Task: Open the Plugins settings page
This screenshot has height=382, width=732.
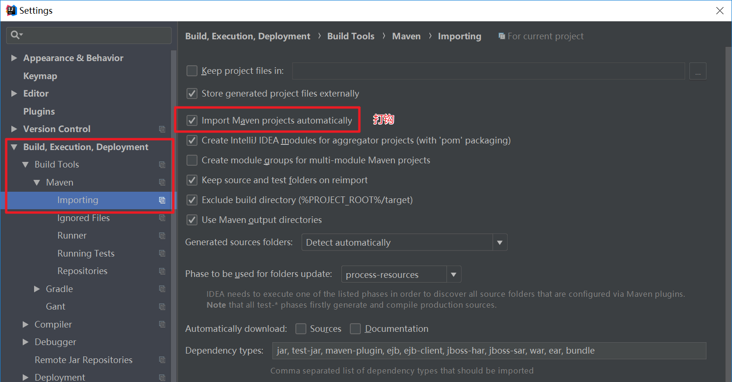Action: click(x=39, y=111)
